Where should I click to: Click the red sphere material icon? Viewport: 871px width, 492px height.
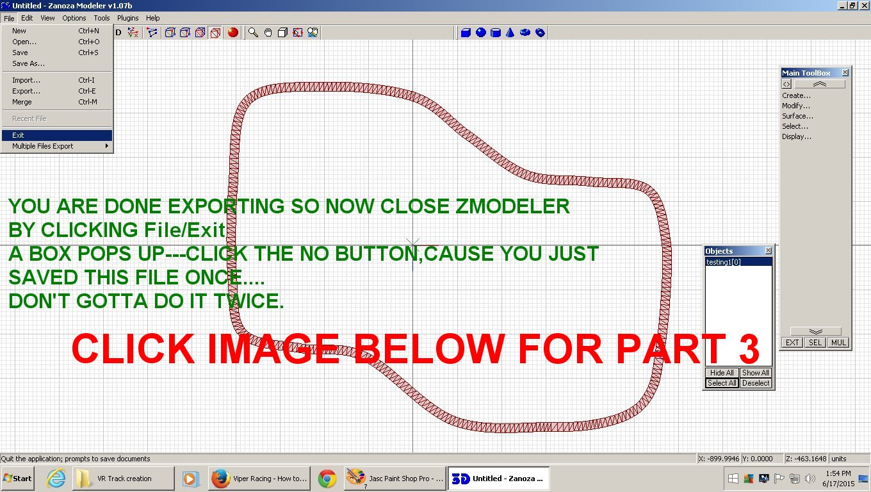[x=233, y=32]
